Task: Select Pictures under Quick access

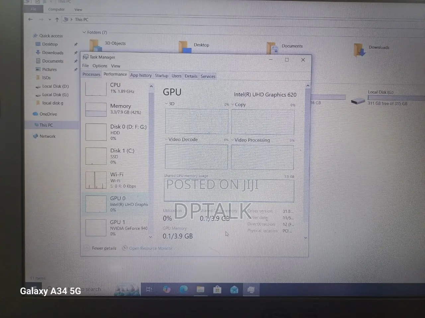Action: (x=46, y=69)
